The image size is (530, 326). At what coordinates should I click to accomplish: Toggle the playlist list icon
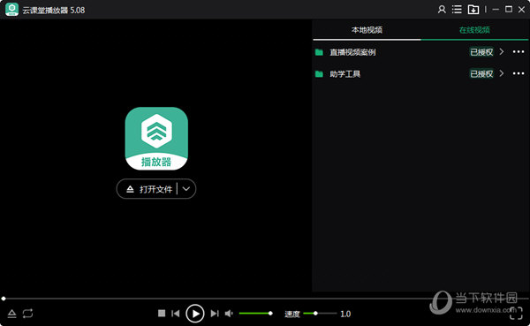[457, 9]
